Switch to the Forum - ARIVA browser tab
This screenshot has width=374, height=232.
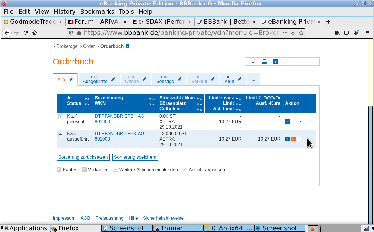point(98,22)
